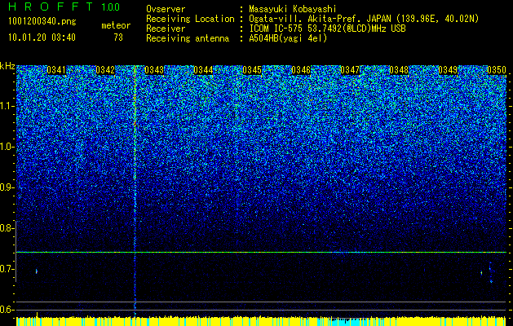Click the 0344 time marker

(x=203, y=70)
